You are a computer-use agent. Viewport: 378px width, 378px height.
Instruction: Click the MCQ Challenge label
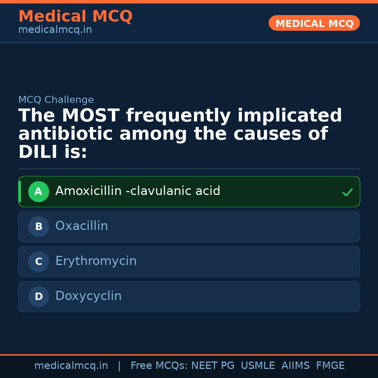point(56,100)
